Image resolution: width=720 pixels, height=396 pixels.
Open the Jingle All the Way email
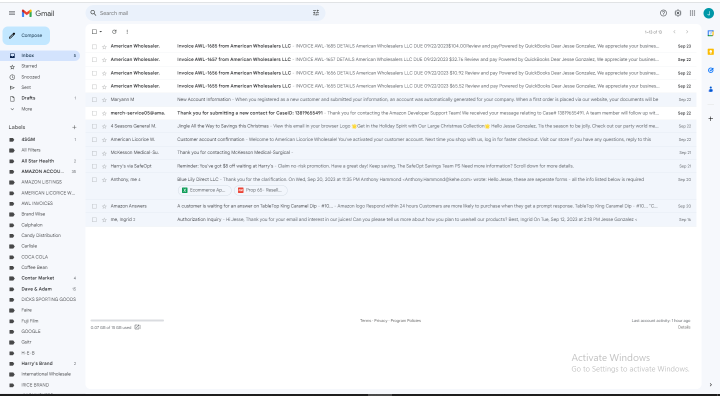coord(391,126)
